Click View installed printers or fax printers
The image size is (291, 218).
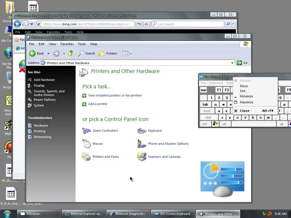115,95
